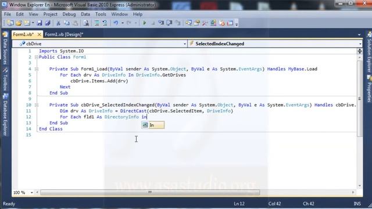Open the active documents list arrow

point(359,35)
